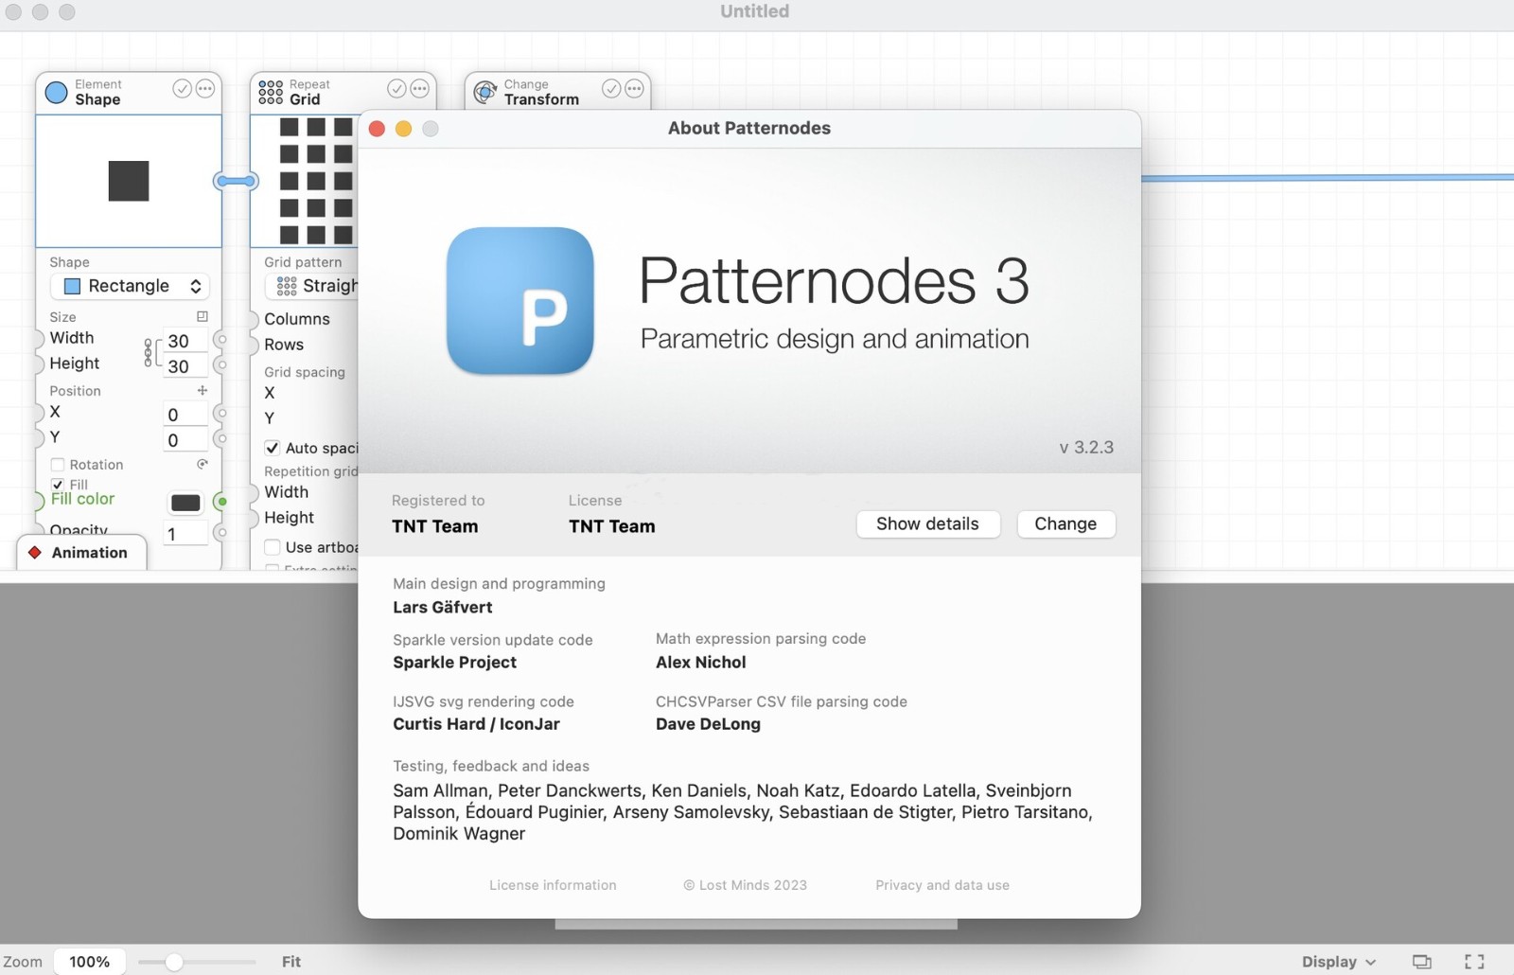1514x975 pixels.
Task: Open the Display dropdown menu
Action: pyautogui.click(x=1338, y=962)
